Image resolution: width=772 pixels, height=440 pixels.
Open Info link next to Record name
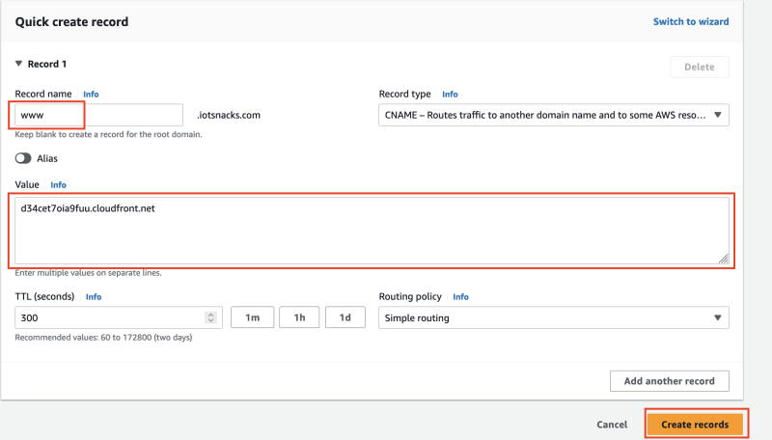tap(91, 94)
